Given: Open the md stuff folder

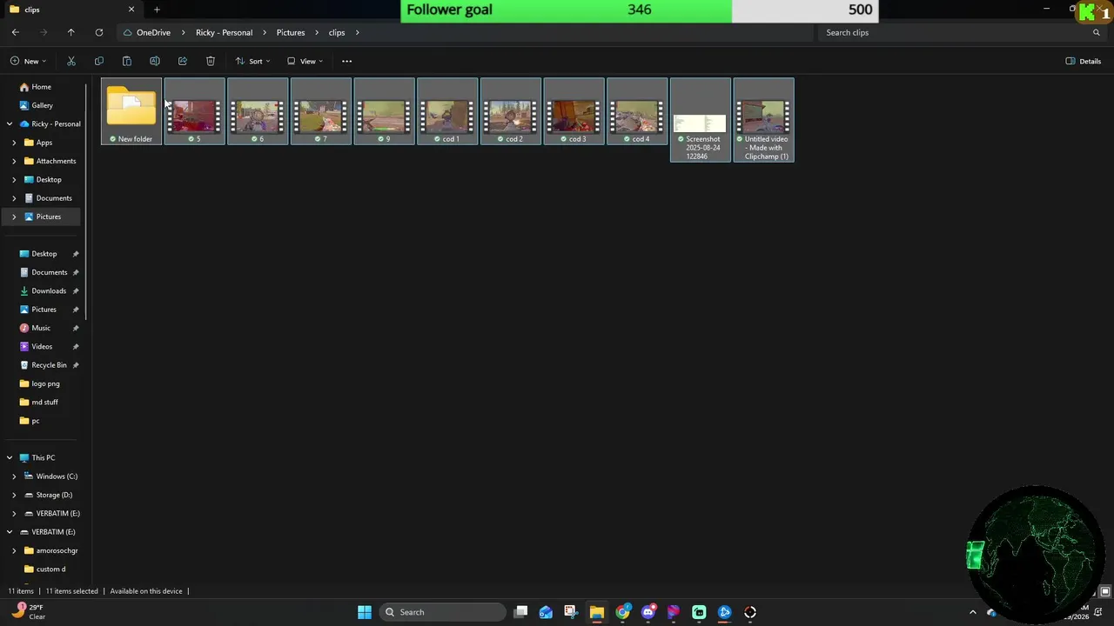Looking at the screenshot, I should pos(44,402).
